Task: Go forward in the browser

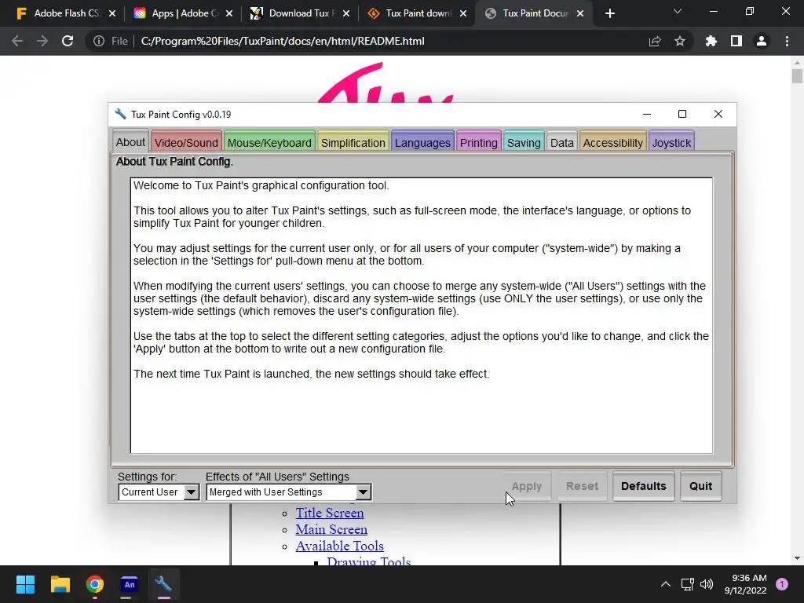Action: tap(42, 41)
